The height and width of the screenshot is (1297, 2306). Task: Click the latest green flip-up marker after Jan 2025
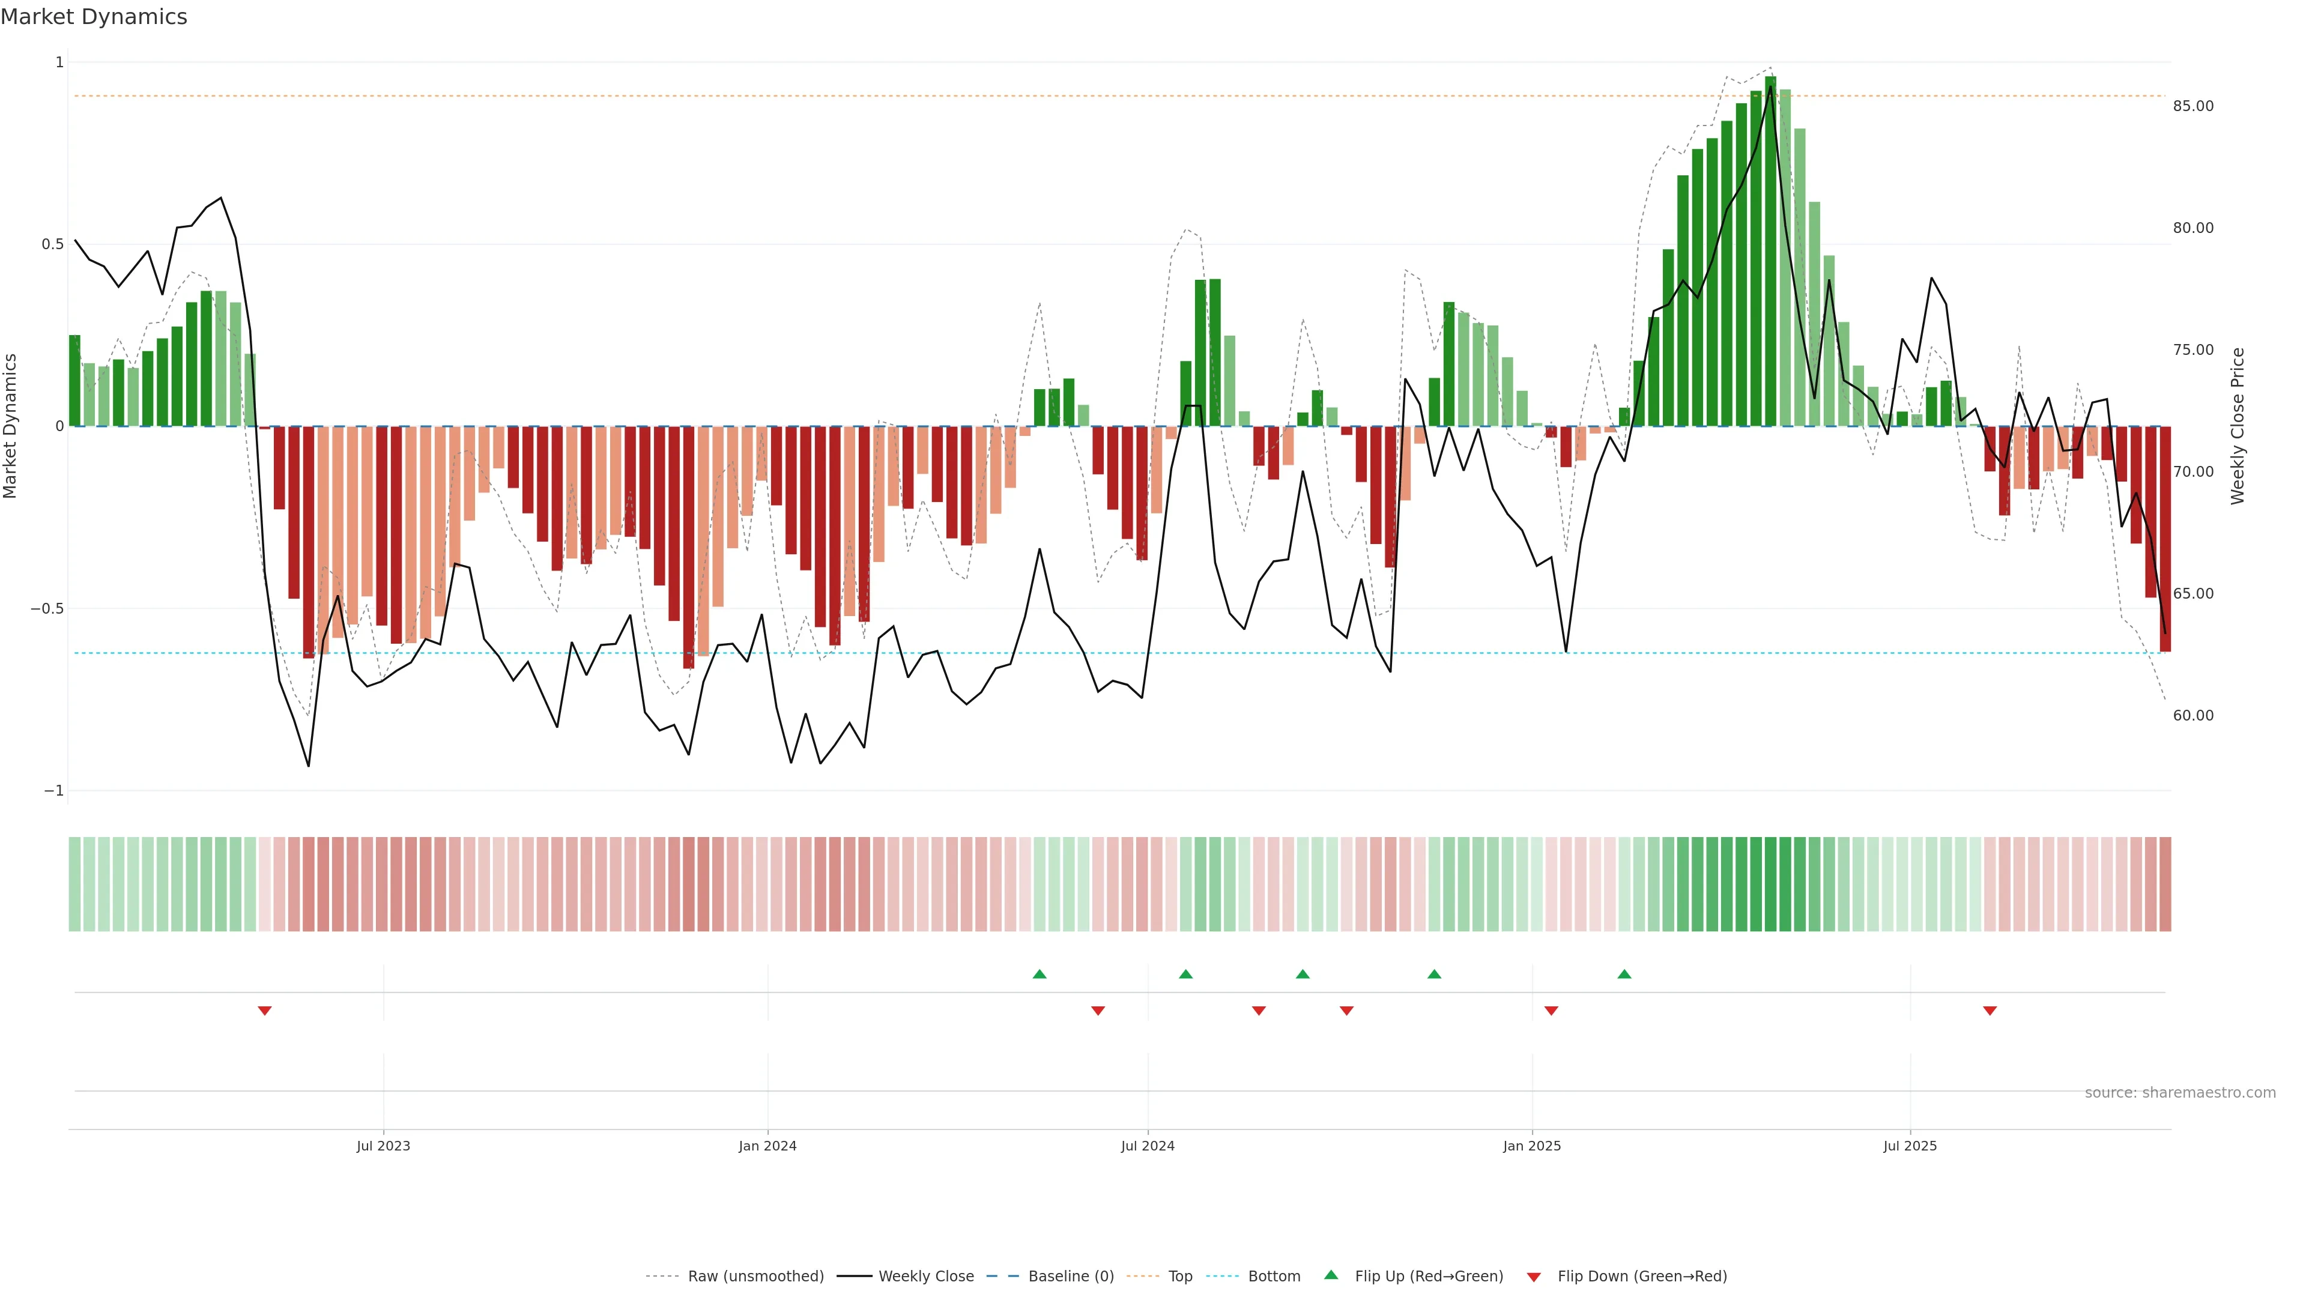(1625, 974)
